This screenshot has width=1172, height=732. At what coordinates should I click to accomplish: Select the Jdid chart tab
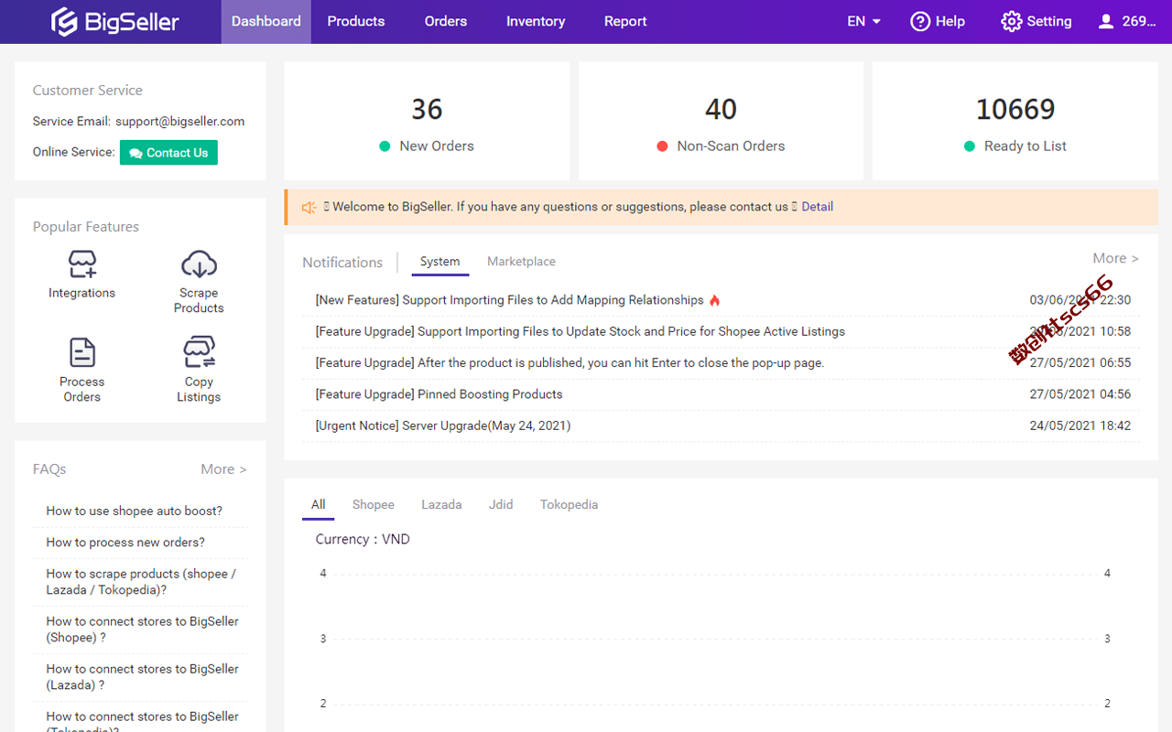point(501,505)
